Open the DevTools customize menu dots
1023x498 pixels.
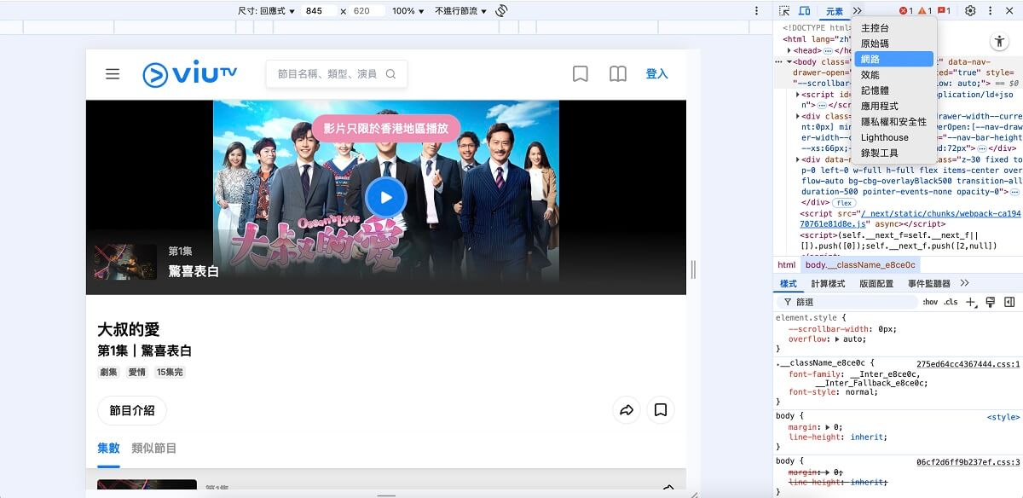(x=990, y=11)
